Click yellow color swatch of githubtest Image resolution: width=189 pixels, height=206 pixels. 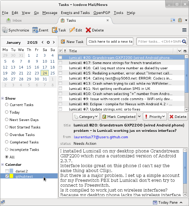pos(12,176)
